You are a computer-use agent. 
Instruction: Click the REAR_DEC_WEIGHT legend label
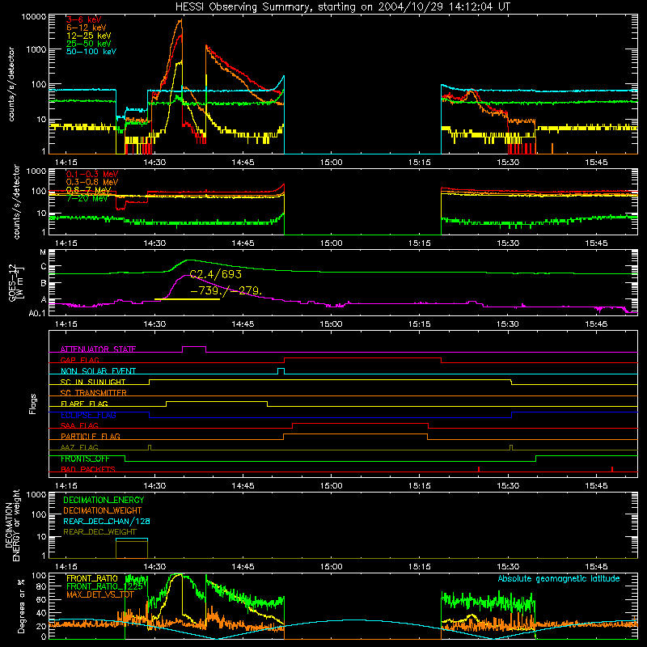[x=99, y=532]
